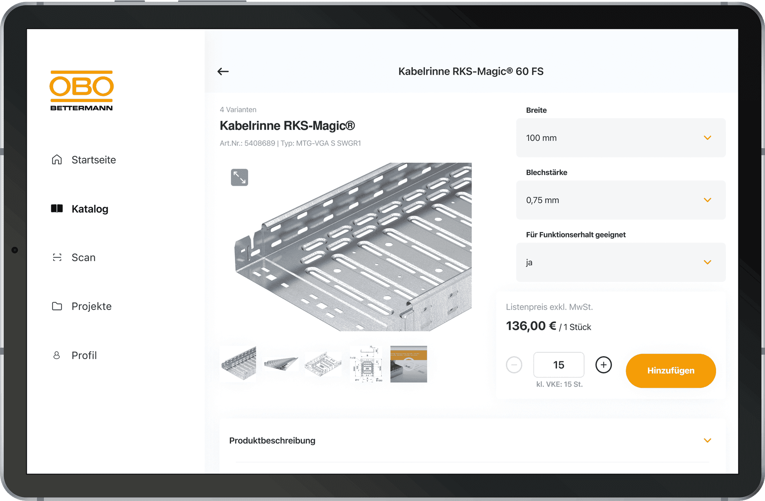
Task: Click the quantity field showing 15
Action: pos(559,365)
